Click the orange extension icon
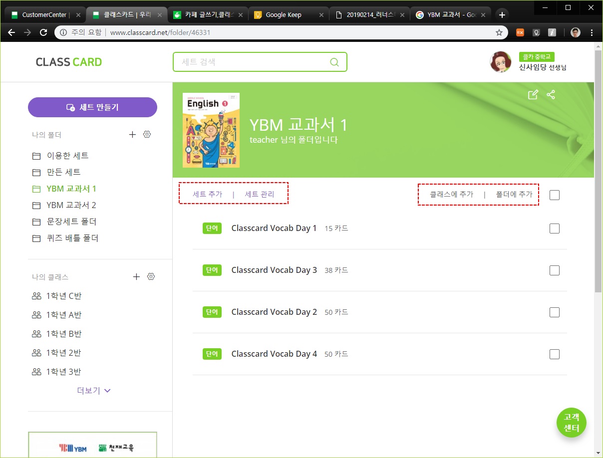 520,32
